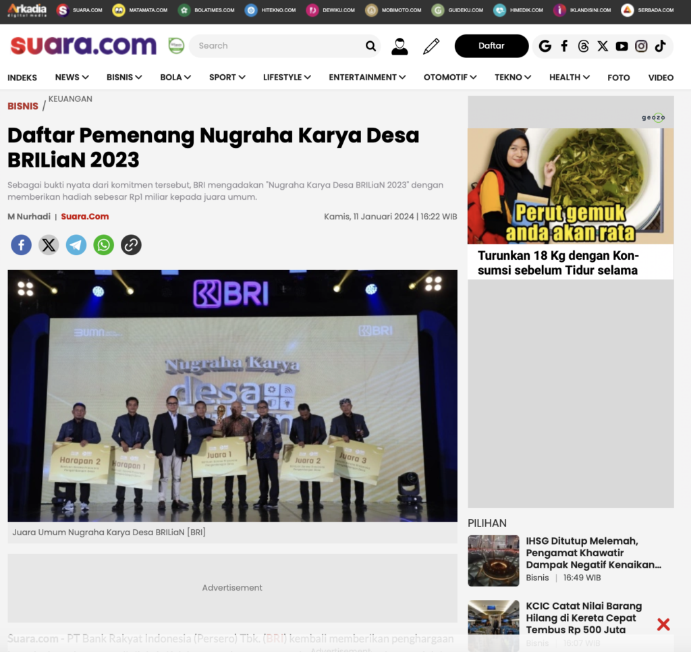Open MATAMATA.COM network link
This screenshot has height=652, width=691.
point(140,10)
